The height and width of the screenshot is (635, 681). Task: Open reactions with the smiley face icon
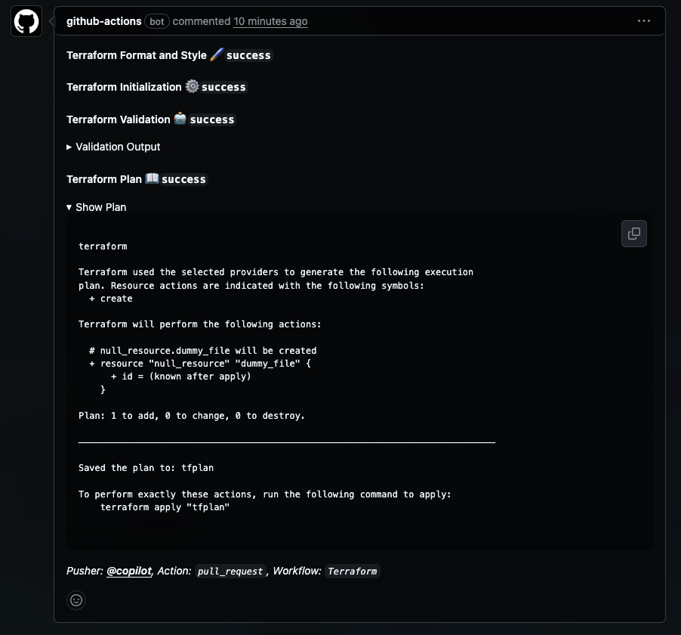[76, 599]
